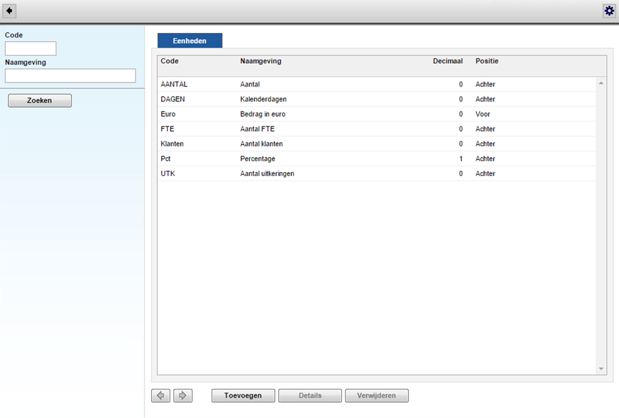Image resolution: width=619 pixels, height=418 pixels.
Task: Click the back arrow icon at top left
Action: point(10,11)
